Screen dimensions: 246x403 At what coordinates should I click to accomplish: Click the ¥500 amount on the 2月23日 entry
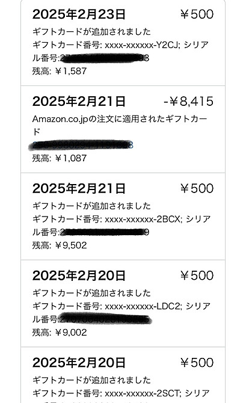pyautogui.click(x=197, y=14)
